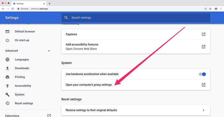Click the Extensions external link icon
This screenshot has width=224, height=117.
tap(49, 115)
